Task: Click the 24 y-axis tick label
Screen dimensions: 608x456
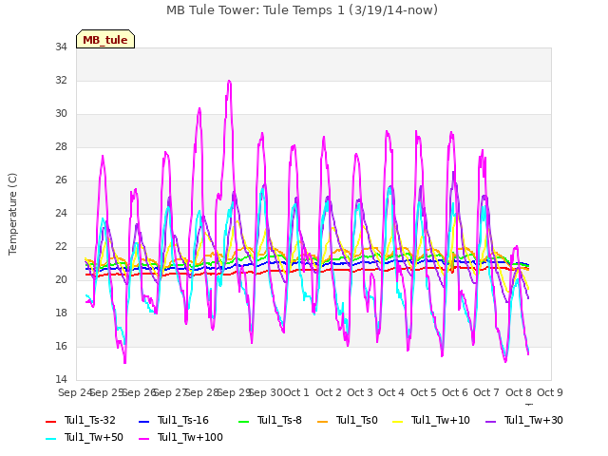Action: pyautogui.click(x=61, y=213)
